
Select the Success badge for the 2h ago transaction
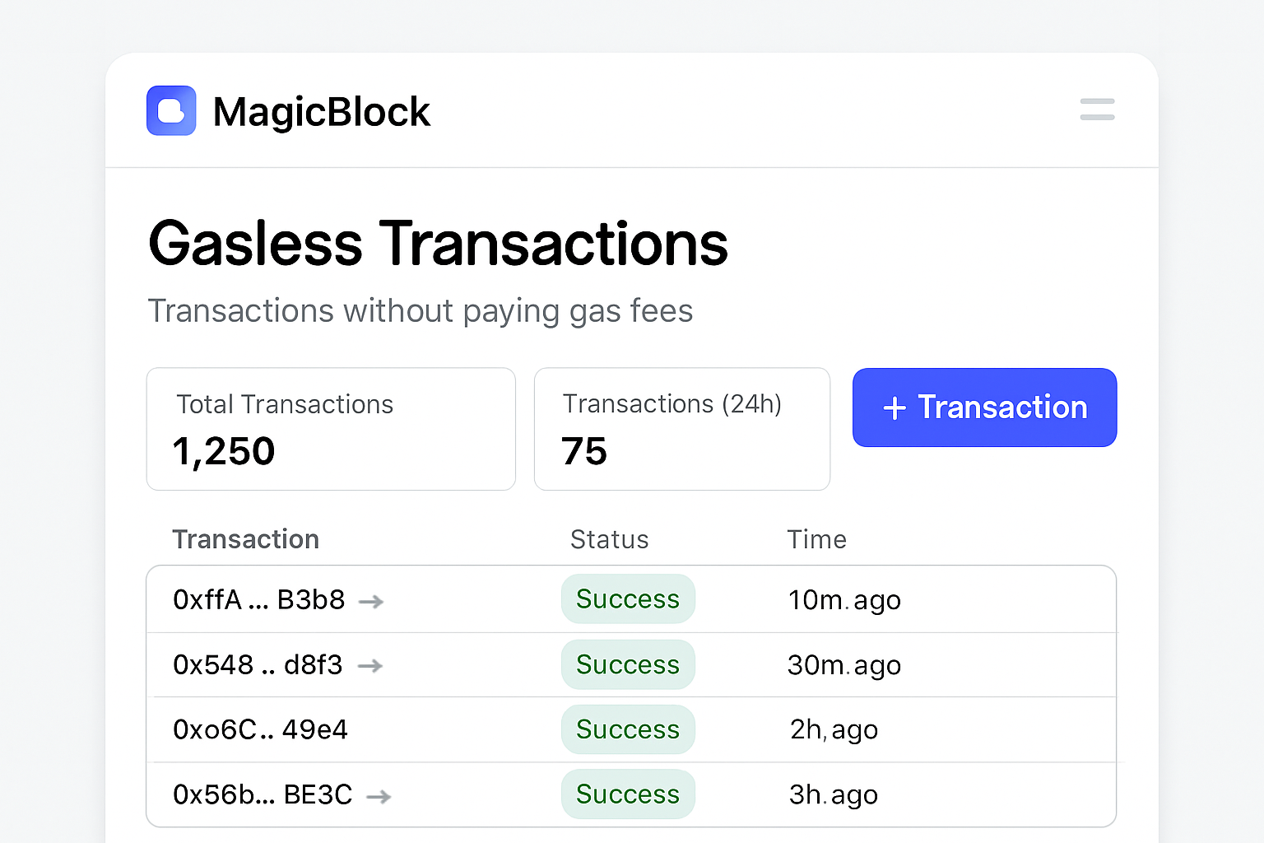[x=628, y=729]
